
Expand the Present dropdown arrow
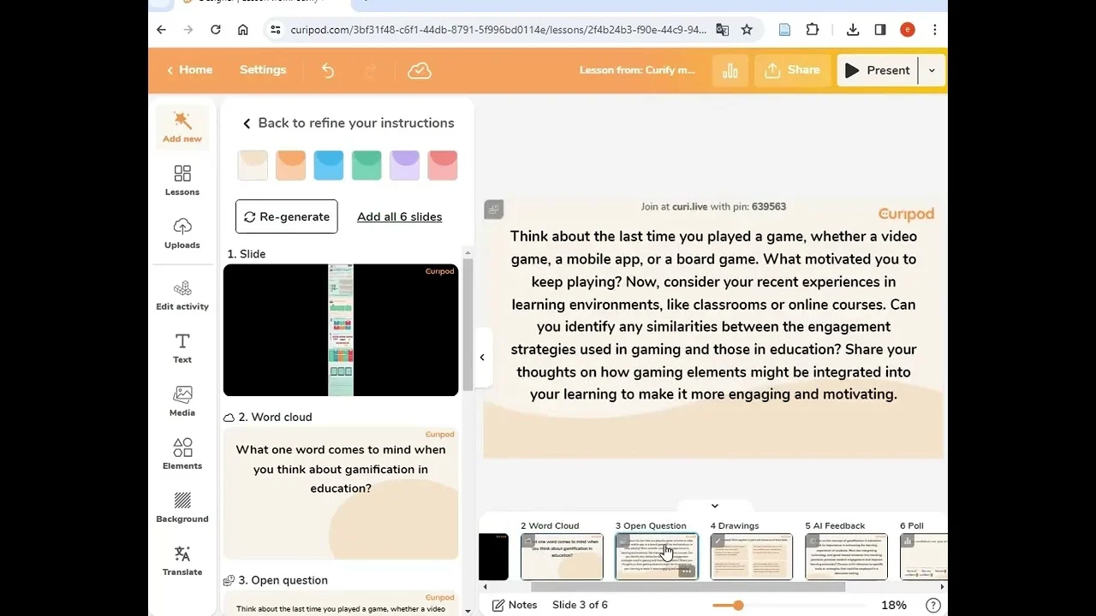click(932, 71)
